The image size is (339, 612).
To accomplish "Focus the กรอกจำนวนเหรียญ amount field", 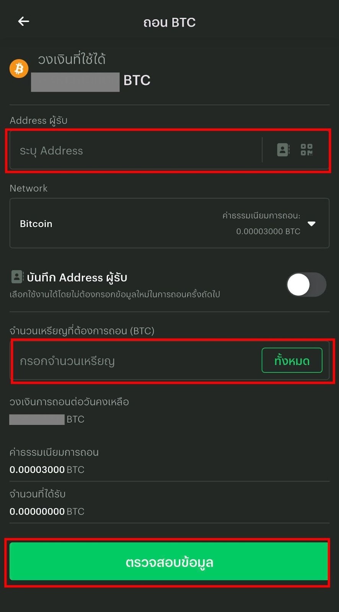I will (136, 361).
